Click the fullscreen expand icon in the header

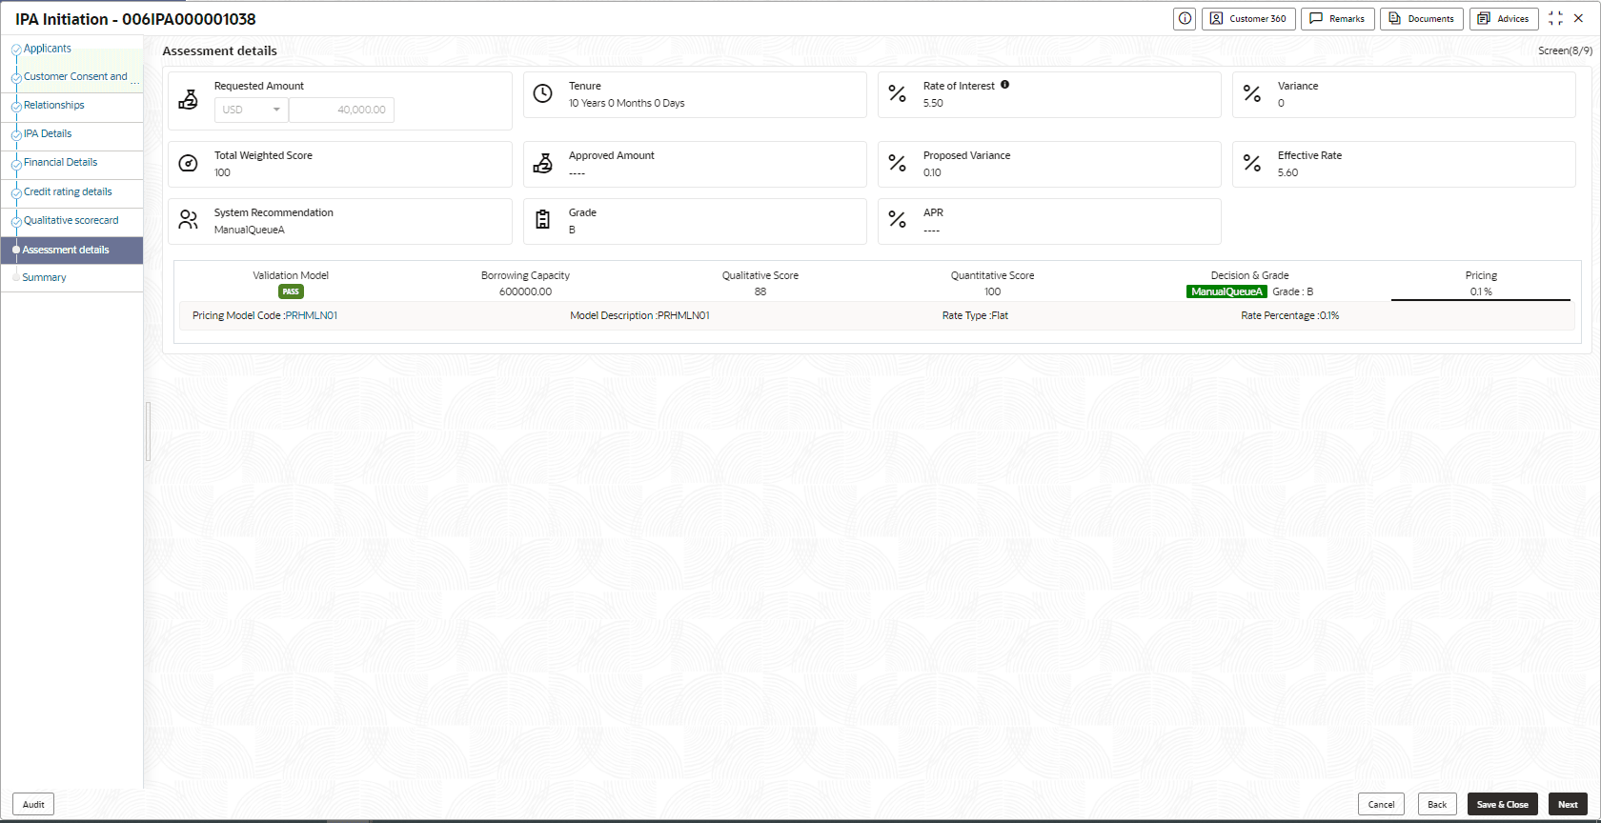pos(1555,19)
